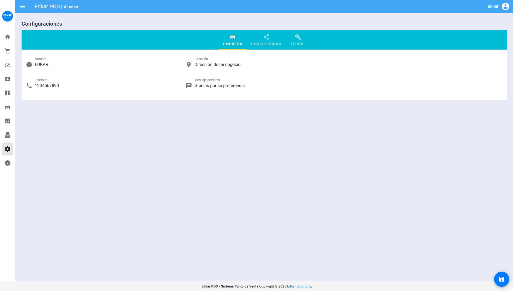Click the Mensaje personal text field
The height and width of the screenshot is (291, 513).
[348, 86]
